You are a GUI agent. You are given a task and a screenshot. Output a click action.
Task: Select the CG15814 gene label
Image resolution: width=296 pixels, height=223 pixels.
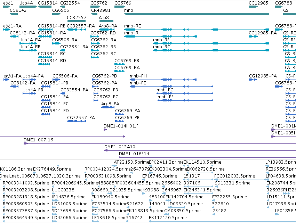(48, 3)
